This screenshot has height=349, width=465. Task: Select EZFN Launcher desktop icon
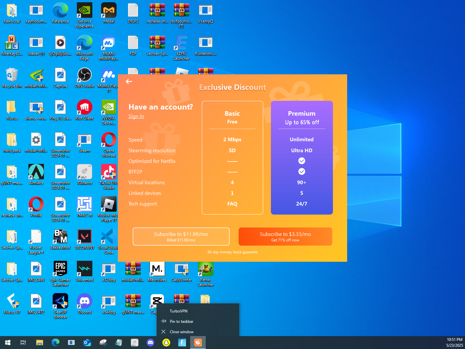[x=181, y=48]
